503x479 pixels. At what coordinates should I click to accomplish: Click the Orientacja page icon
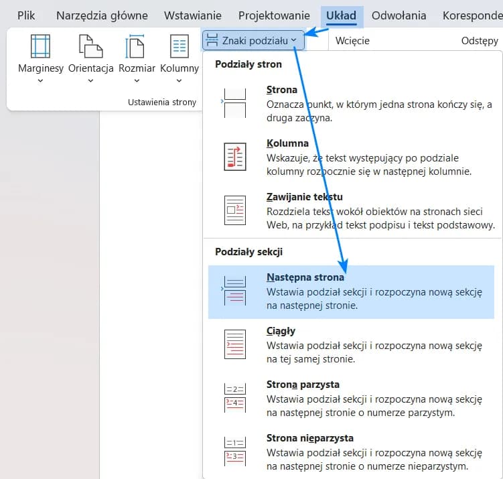pyautogui.click(x=90, y=46)
